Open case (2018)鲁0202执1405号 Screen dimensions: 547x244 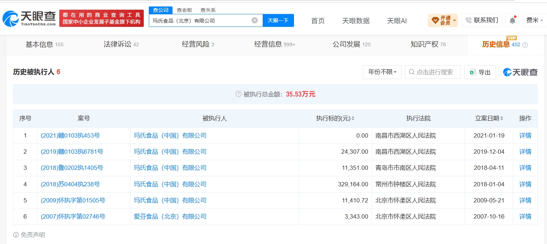point(72,168)
